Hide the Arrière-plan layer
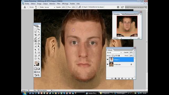The image size is (169, 95). click(107, 64)
